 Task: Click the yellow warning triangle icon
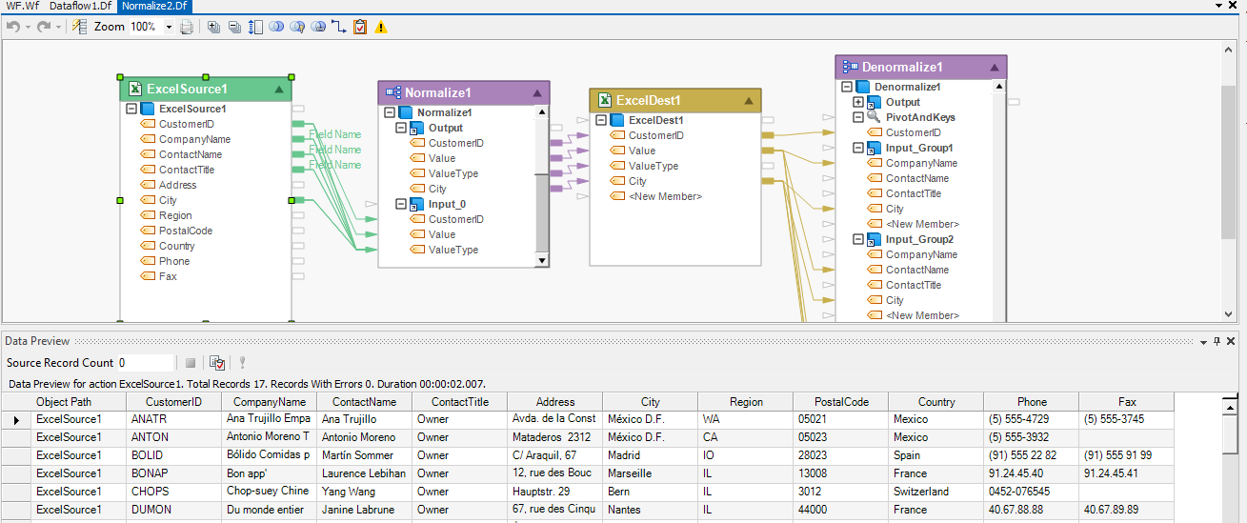pyautogui.click(x=381, y=27)
